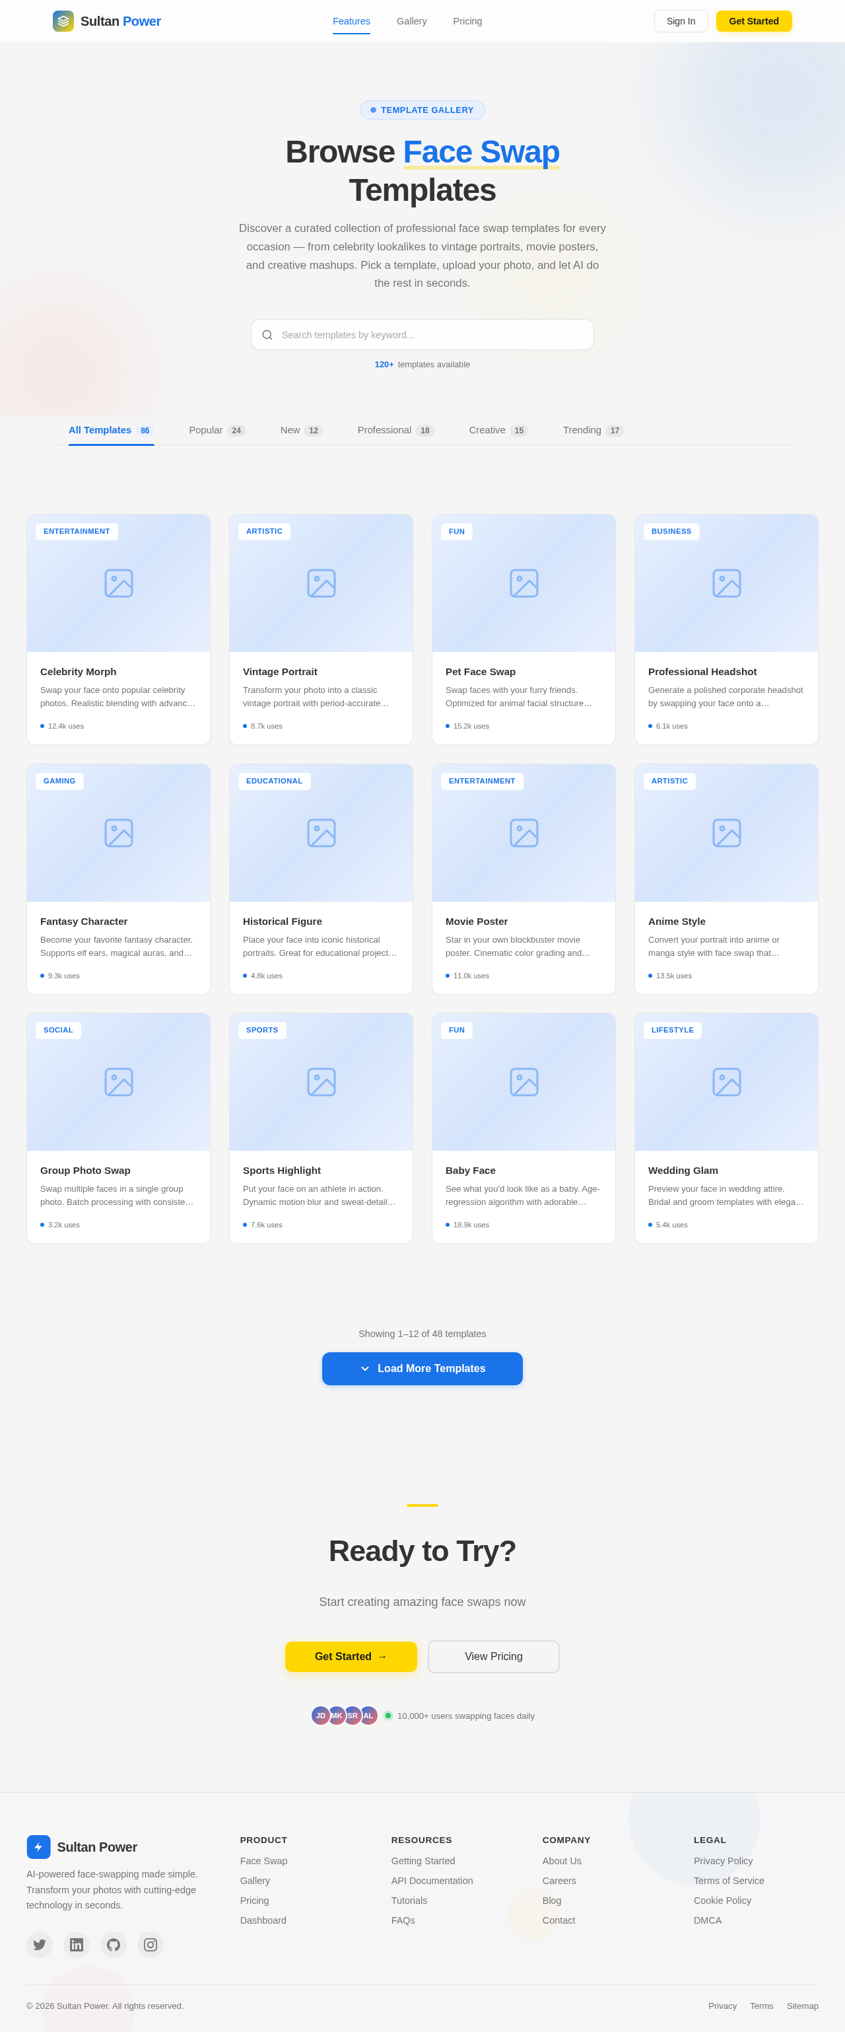Visit the Careers footer link
Screen dimensions: 845x2032
click(559, 1881)
